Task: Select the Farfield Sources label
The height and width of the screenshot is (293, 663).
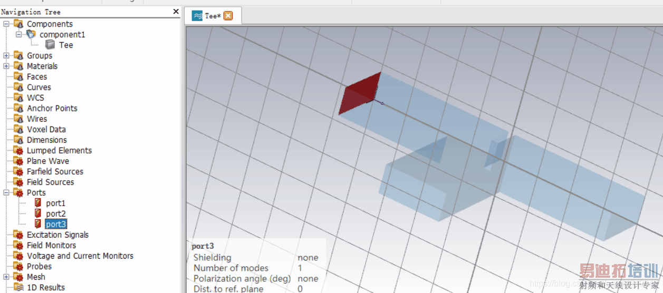Action: [55, 171]
